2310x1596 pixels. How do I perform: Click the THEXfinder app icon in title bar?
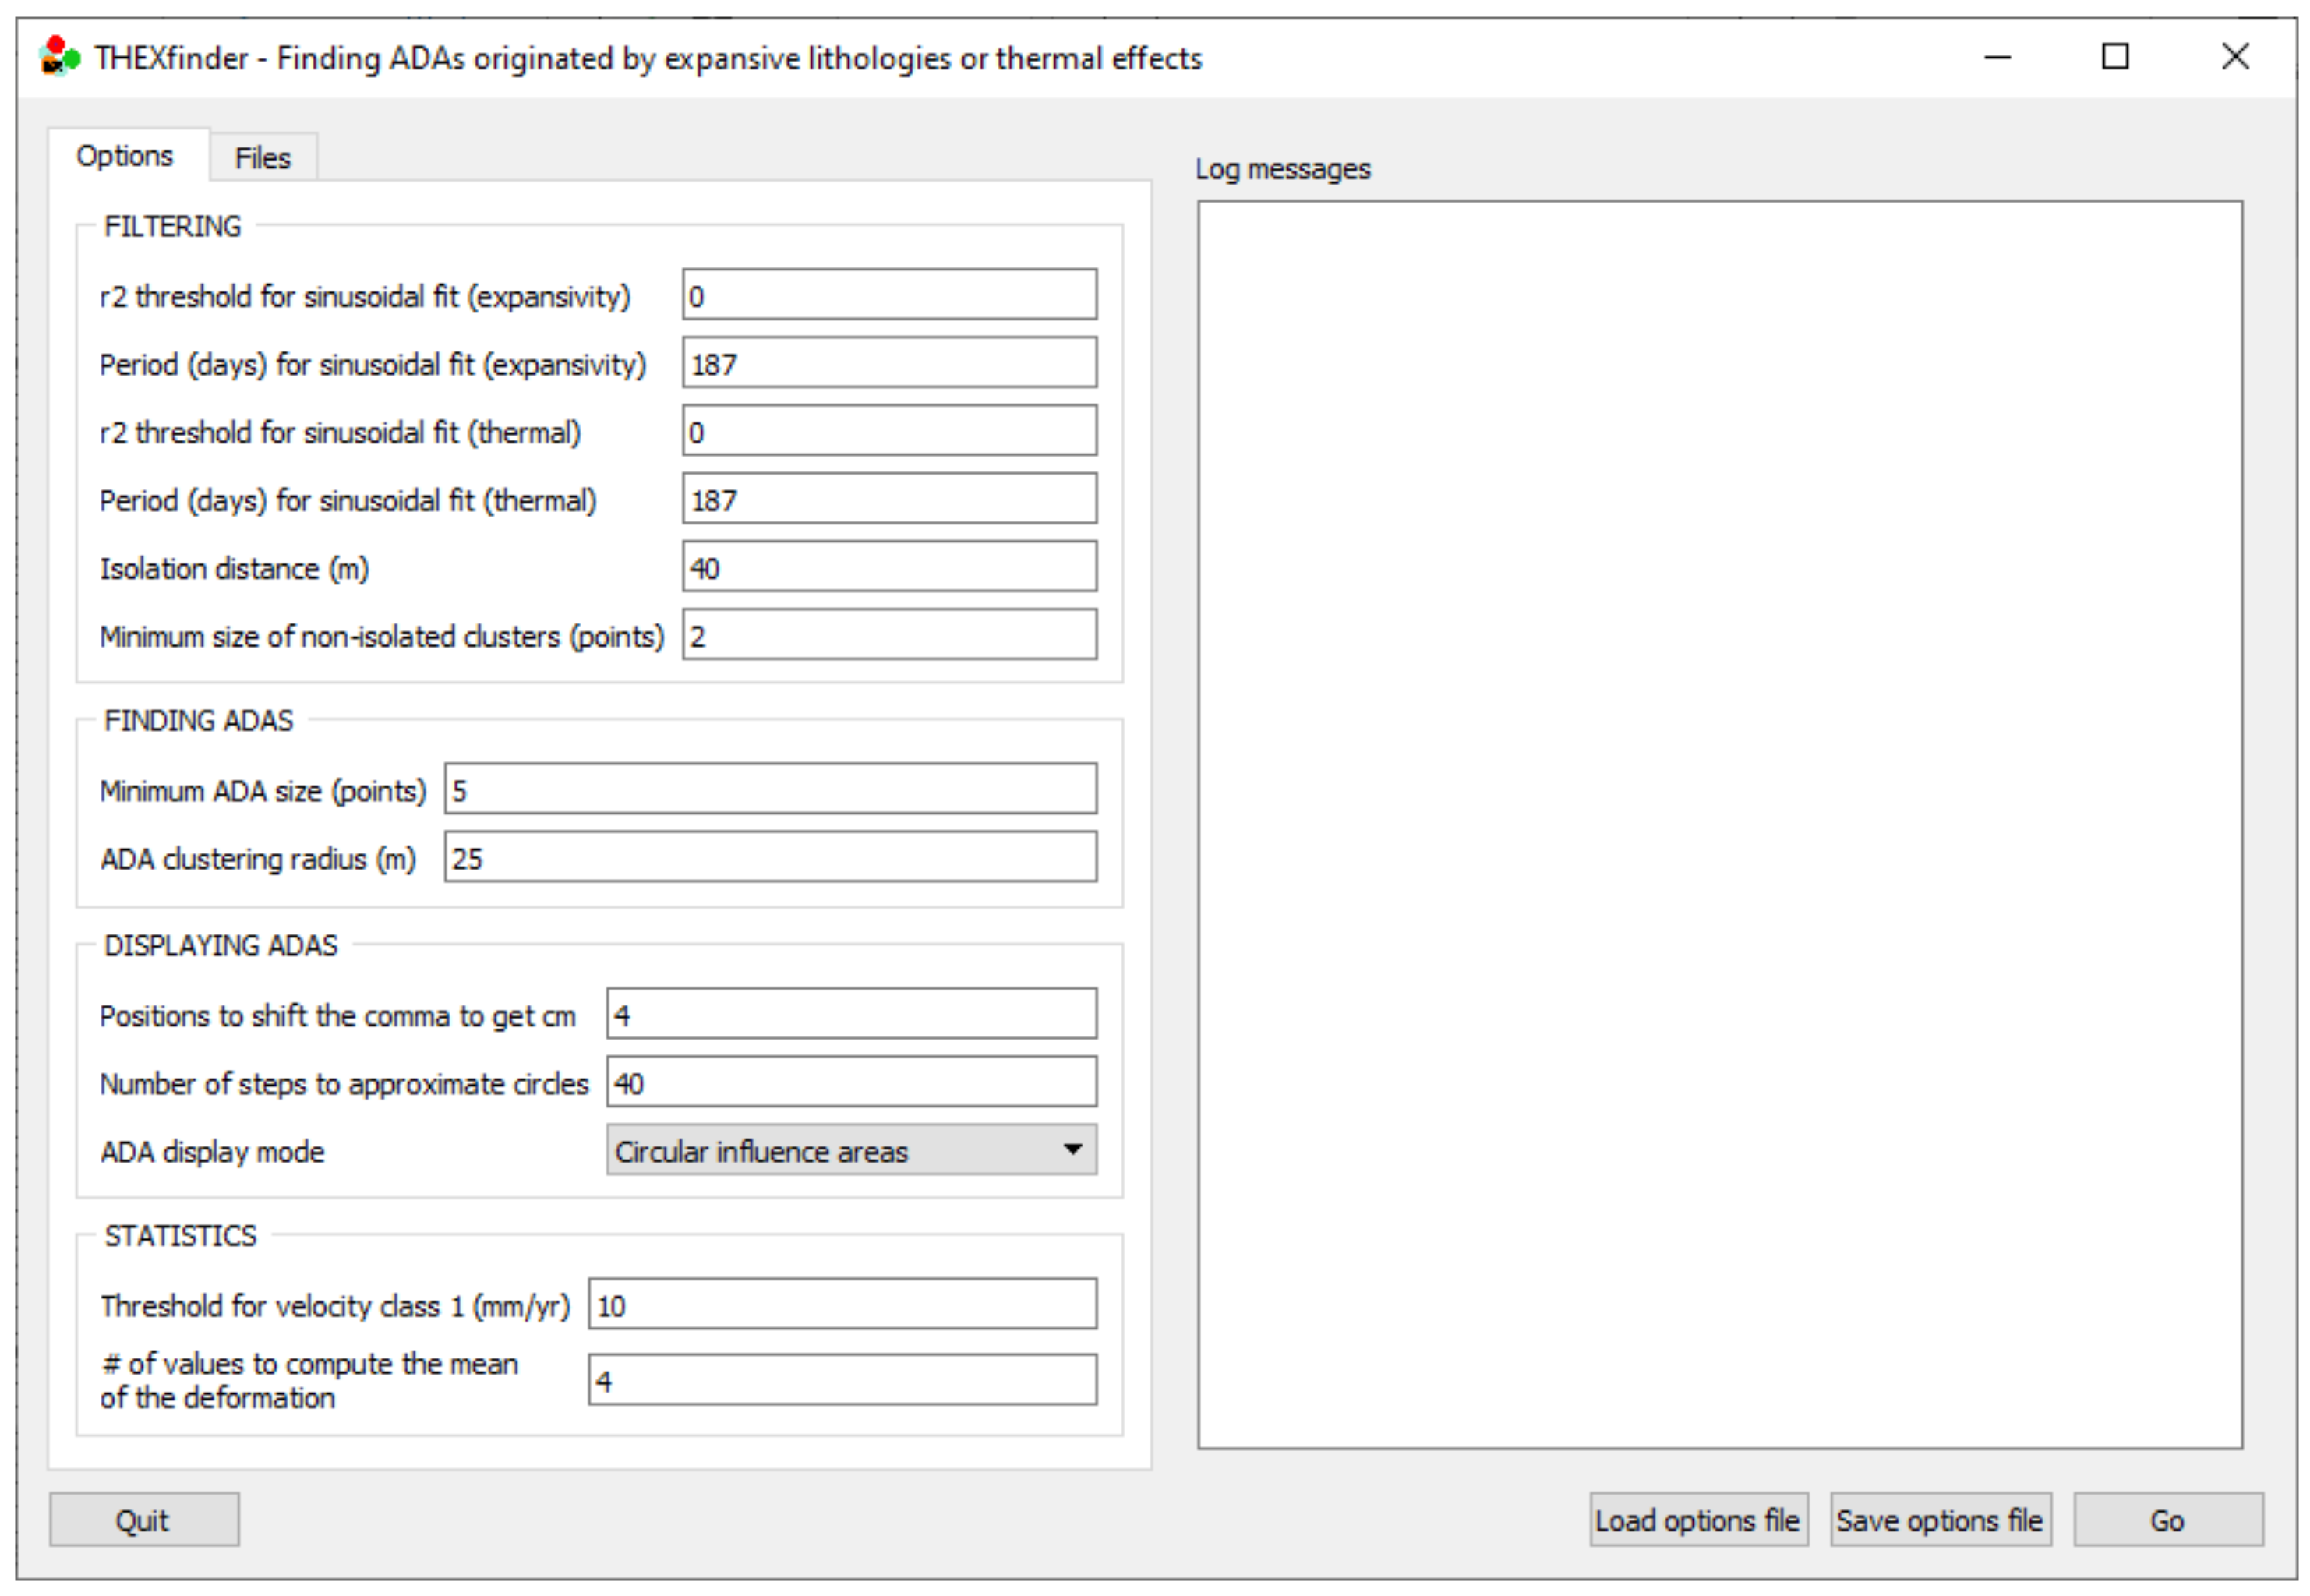(59, 57)
